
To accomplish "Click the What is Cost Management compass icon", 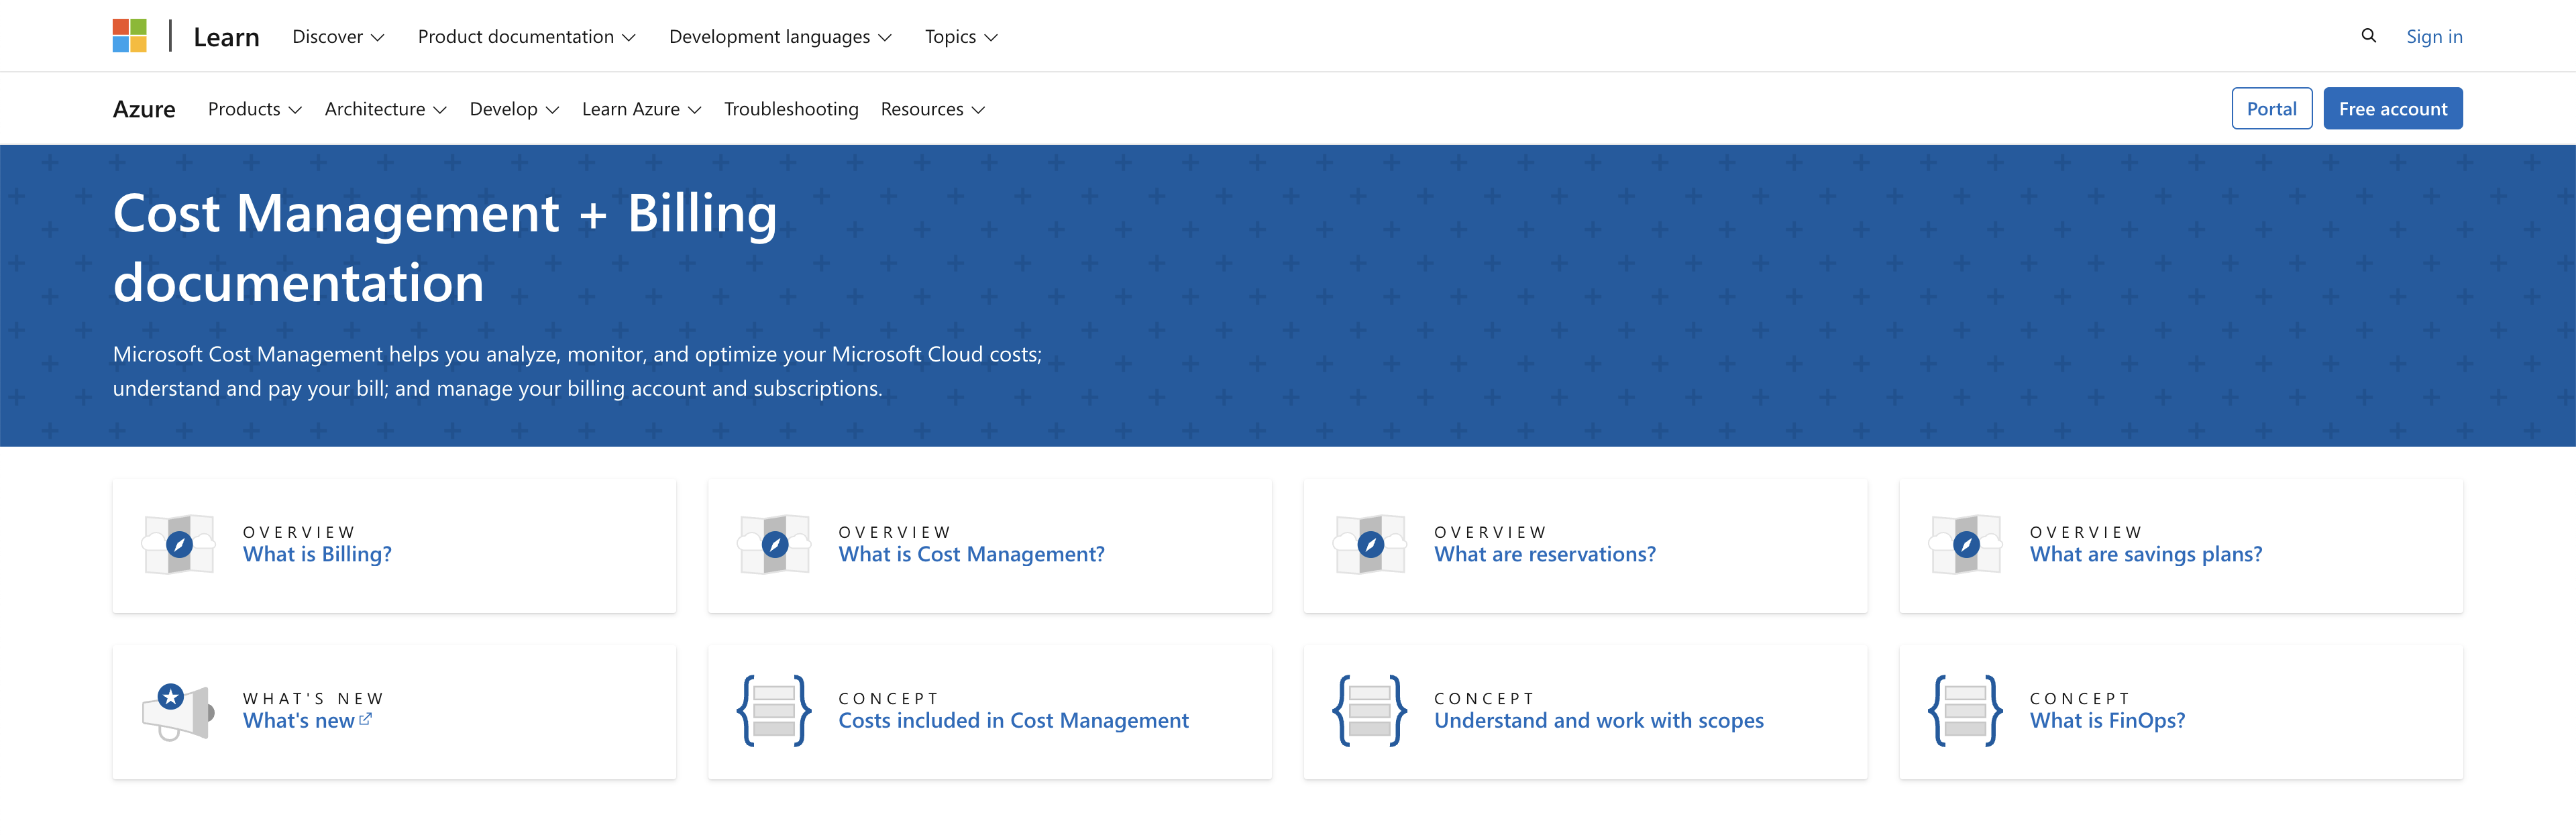I will [x=774, y=544].
